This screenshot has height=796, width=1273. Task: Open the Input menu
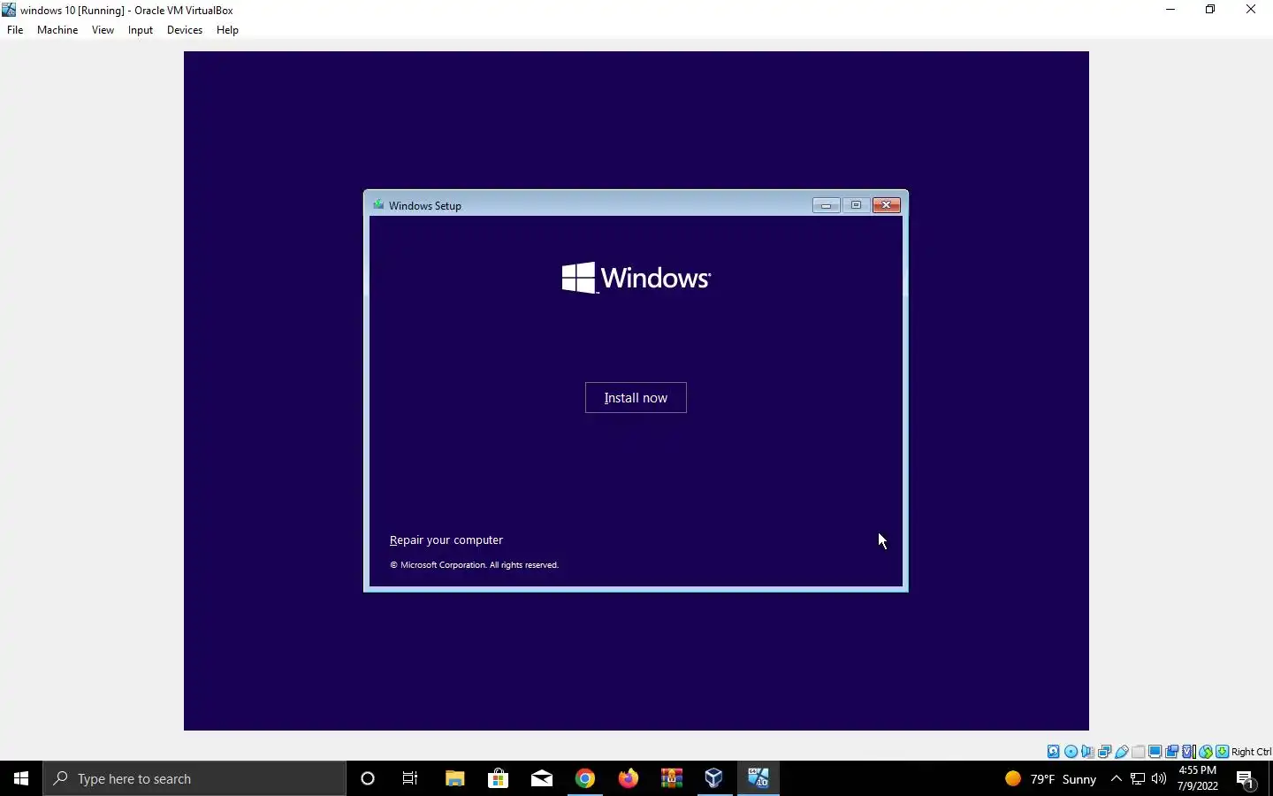tap(141, 30)
